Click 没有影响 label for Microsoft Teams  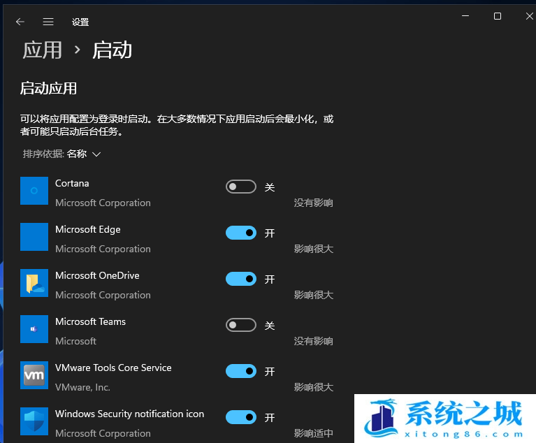(314, 341)
